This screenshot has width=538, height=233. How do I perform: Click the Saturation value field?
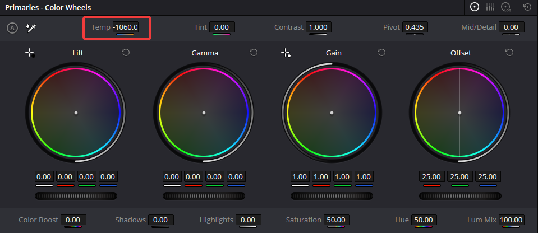click(x=336, y=220)
